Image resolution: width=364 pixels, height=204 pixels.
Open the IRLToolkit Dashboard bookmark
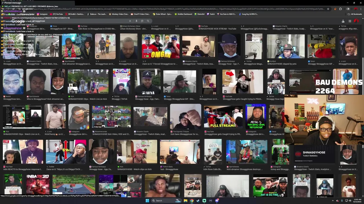tap(75, 14)
